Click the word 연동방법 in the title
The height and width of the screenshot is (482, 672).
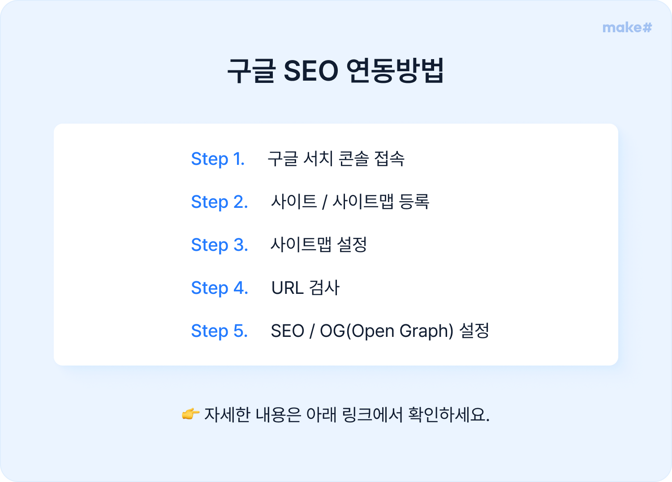(395, 70)
